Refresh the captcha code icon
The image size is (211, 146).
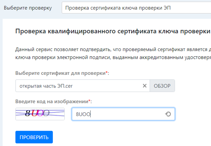[168, 114]
